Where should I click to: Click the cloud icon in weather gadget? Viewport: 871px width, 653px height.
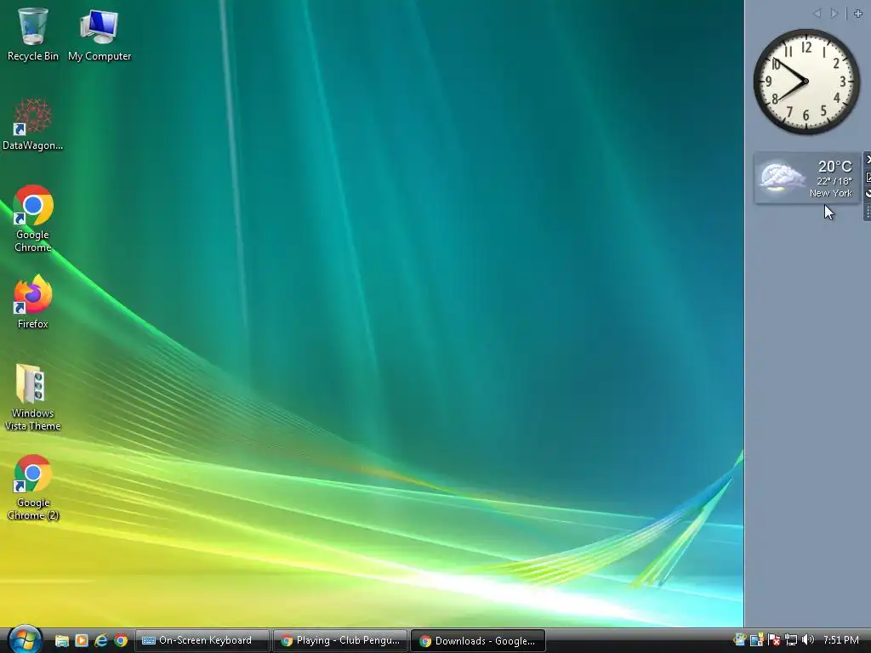pyautogui.click(x=782, y=177)
